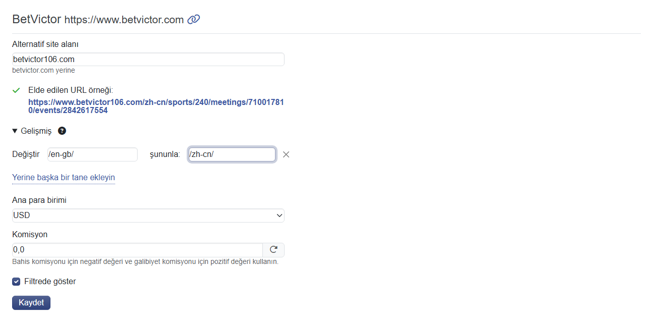Save settings with the Kaydet button
Image resolution: width=653 pixels, height=322 pixels.
pyautogui.click(x=31, y=303)
